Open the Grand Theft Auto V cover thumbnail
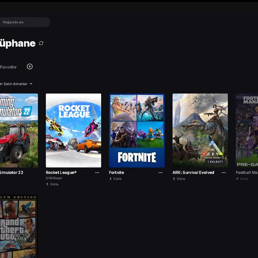 coord(18,226)
